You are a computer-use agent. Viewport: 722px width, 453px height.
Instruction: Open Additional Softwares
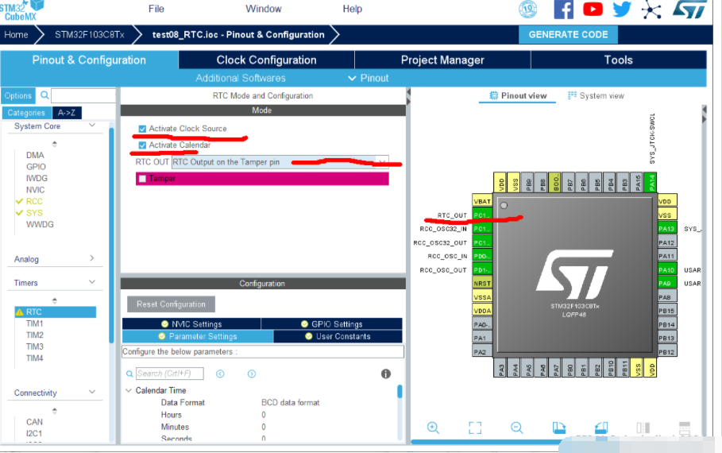click(x=241, y=79)
